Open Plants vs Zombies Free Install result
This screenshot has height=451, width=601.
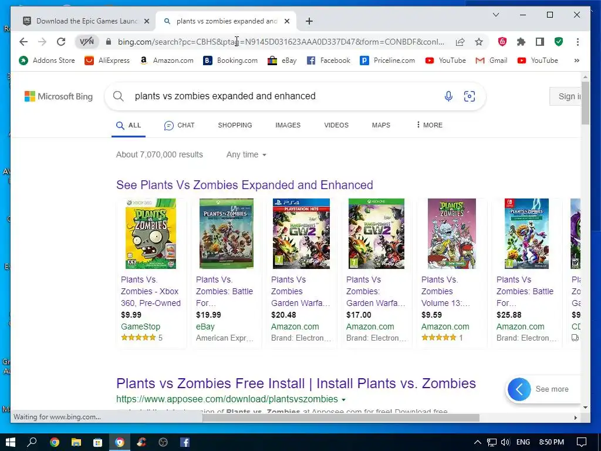click(x=296, y=383)
